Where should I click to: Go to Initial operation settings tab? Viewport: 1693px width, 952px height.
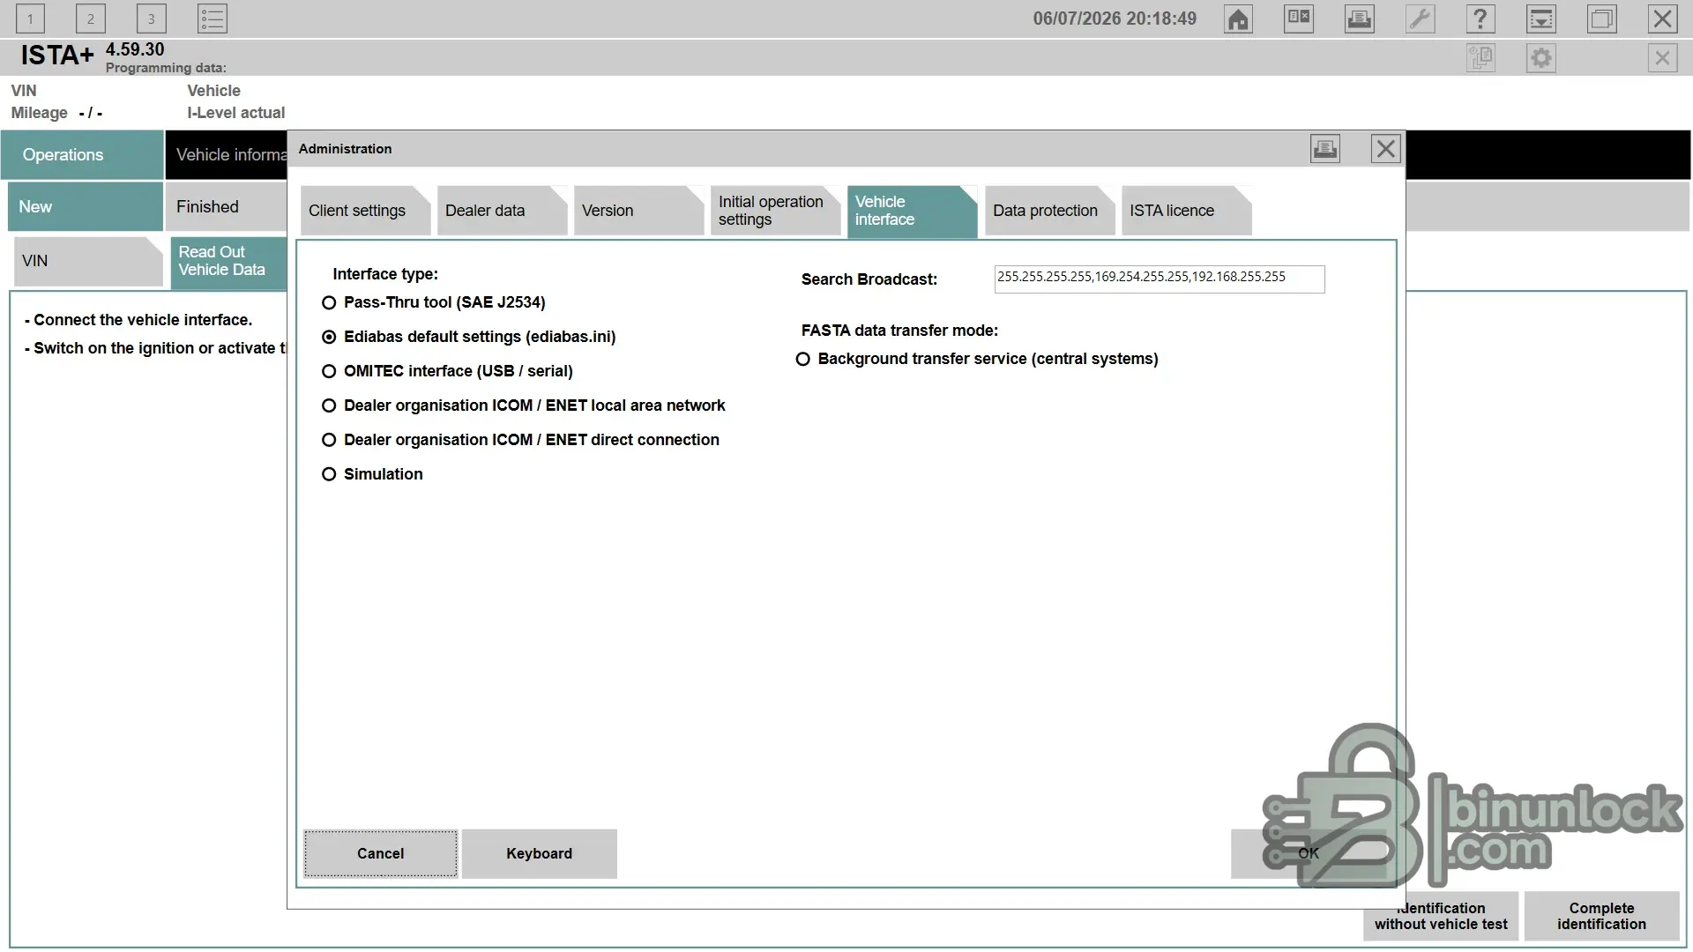[x=775, y=211]
